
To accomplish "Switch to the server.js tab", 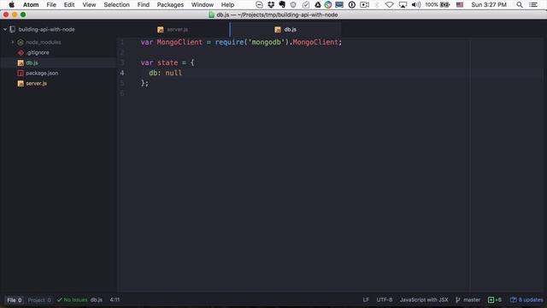I will tap(173, 29).
